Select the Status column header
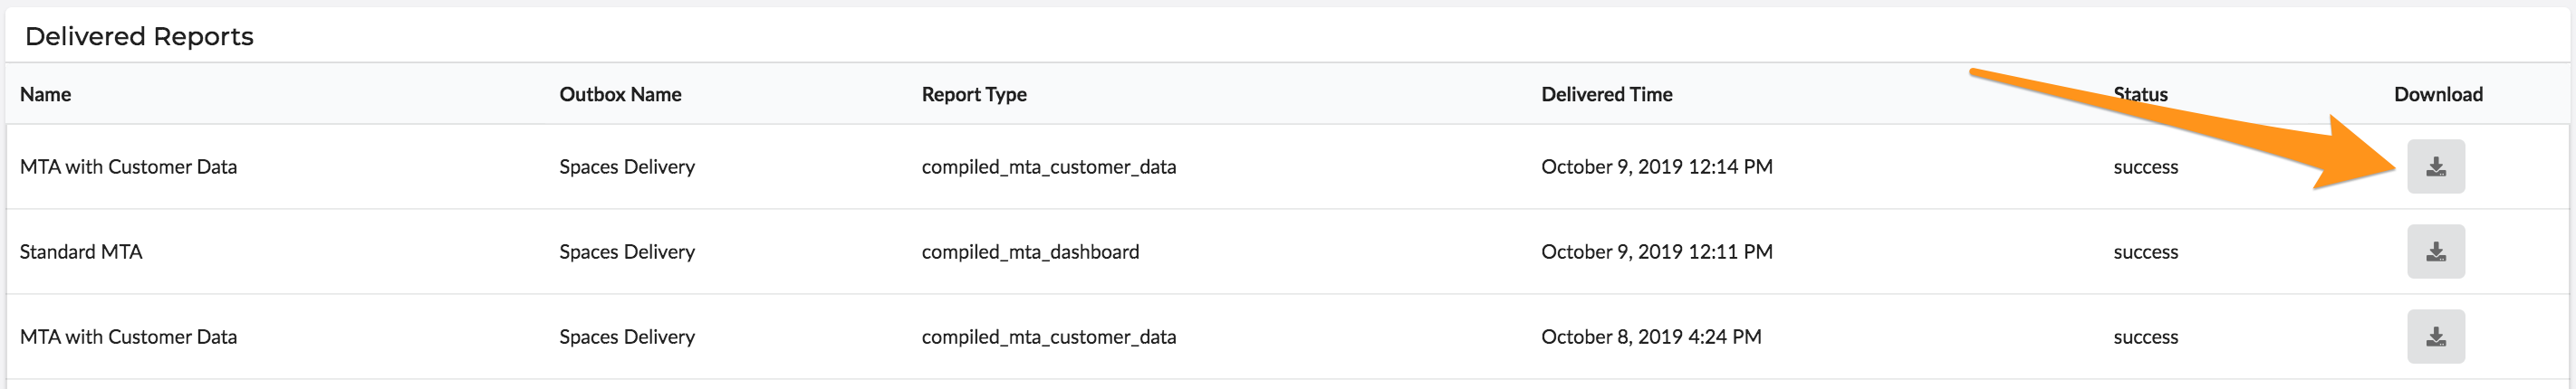Screen dimensions: 2576x389 [x=2140, y=94]
